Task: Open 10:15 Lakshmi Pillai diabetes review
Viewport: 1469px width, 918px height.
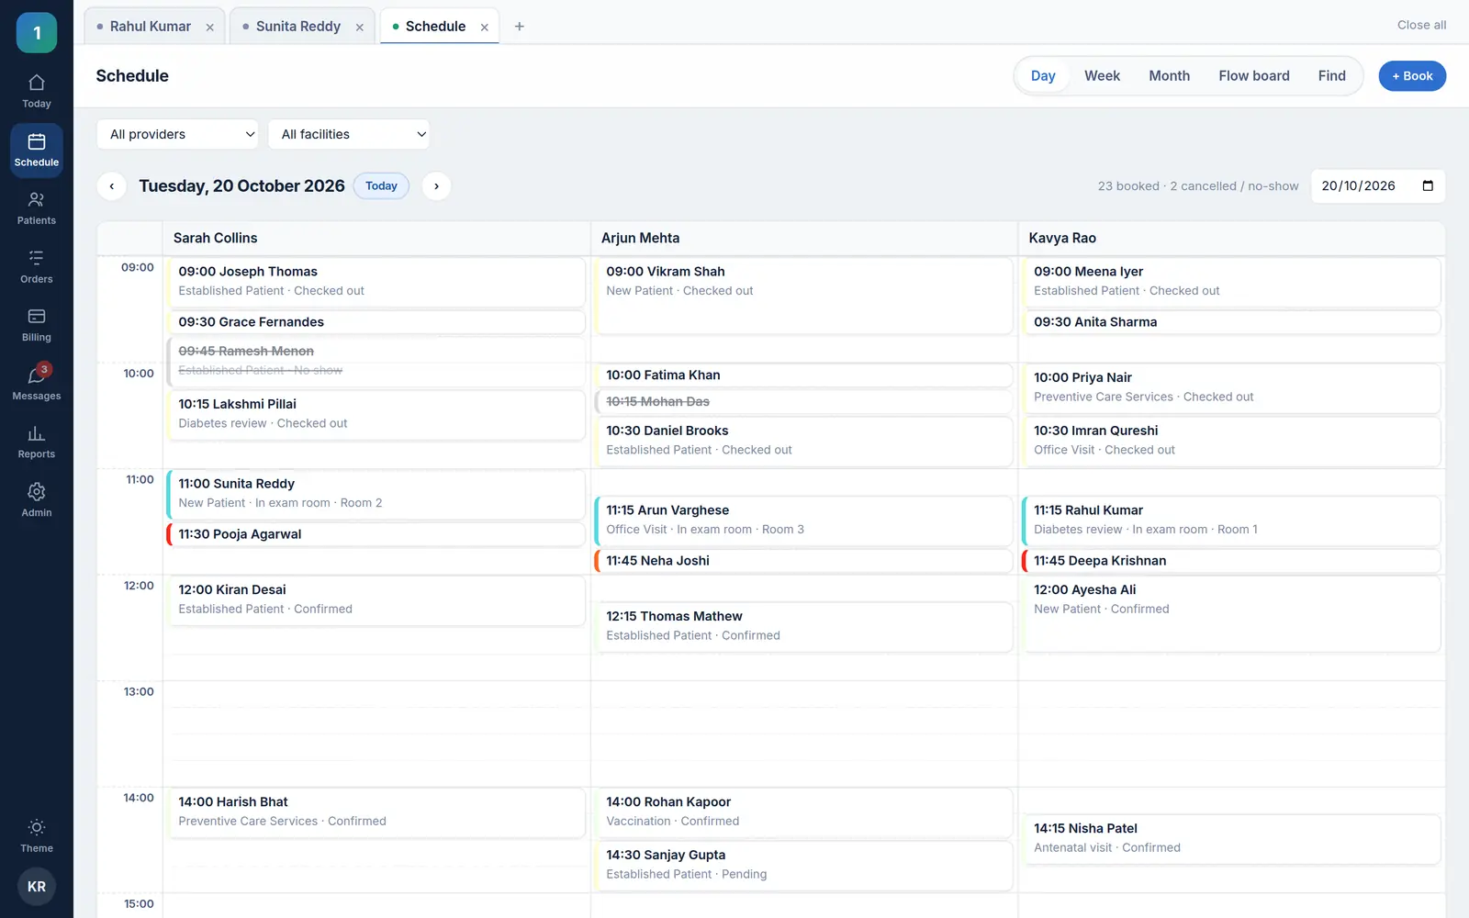Action: click(x=376, y=415)
